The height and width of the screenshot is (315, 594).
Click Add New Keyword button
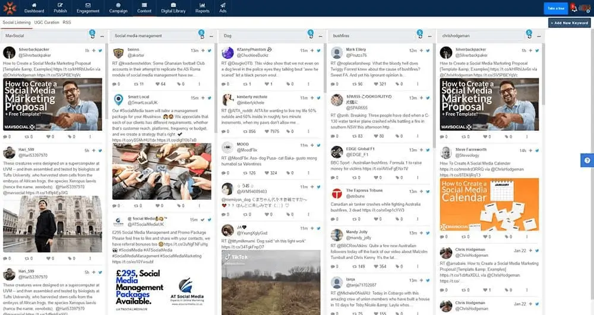[570, 23]
